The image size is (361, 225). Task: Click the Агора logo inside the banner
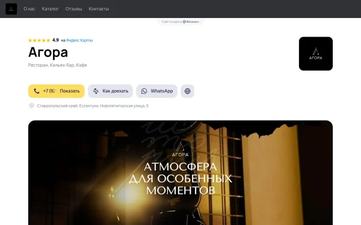[x=180, y=149]
